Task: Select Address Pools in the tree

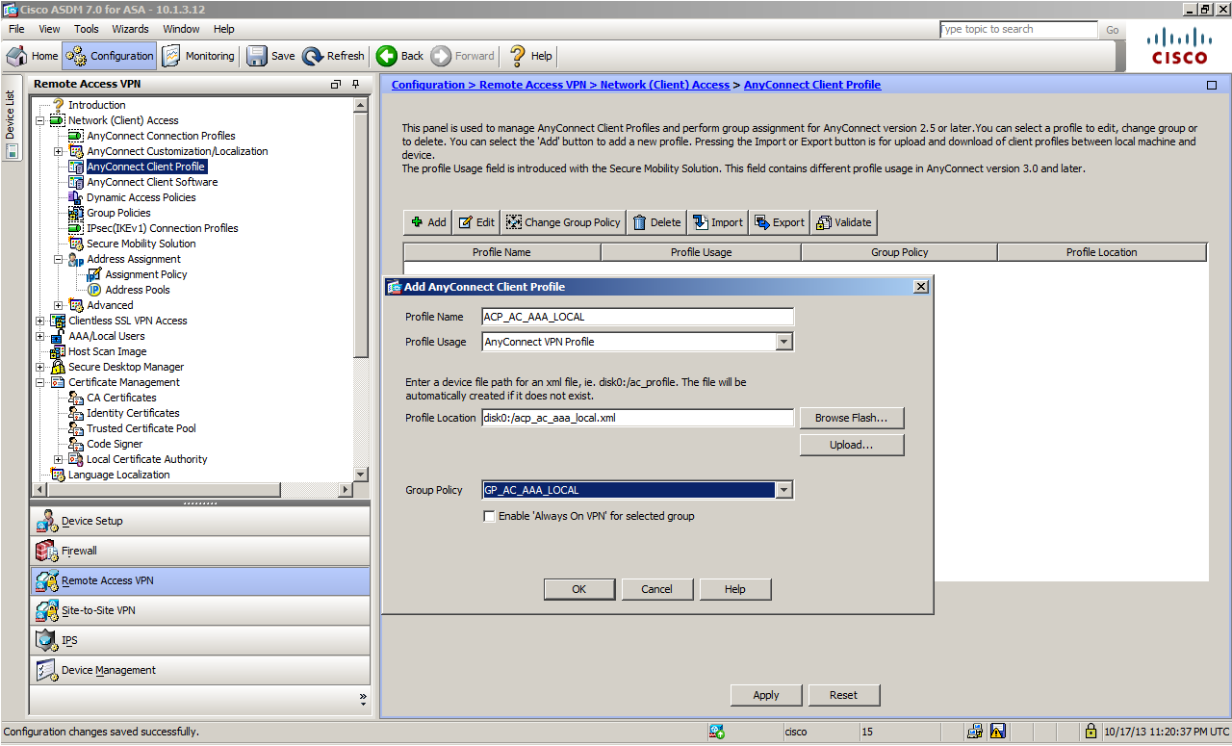Action: point(137,290)
